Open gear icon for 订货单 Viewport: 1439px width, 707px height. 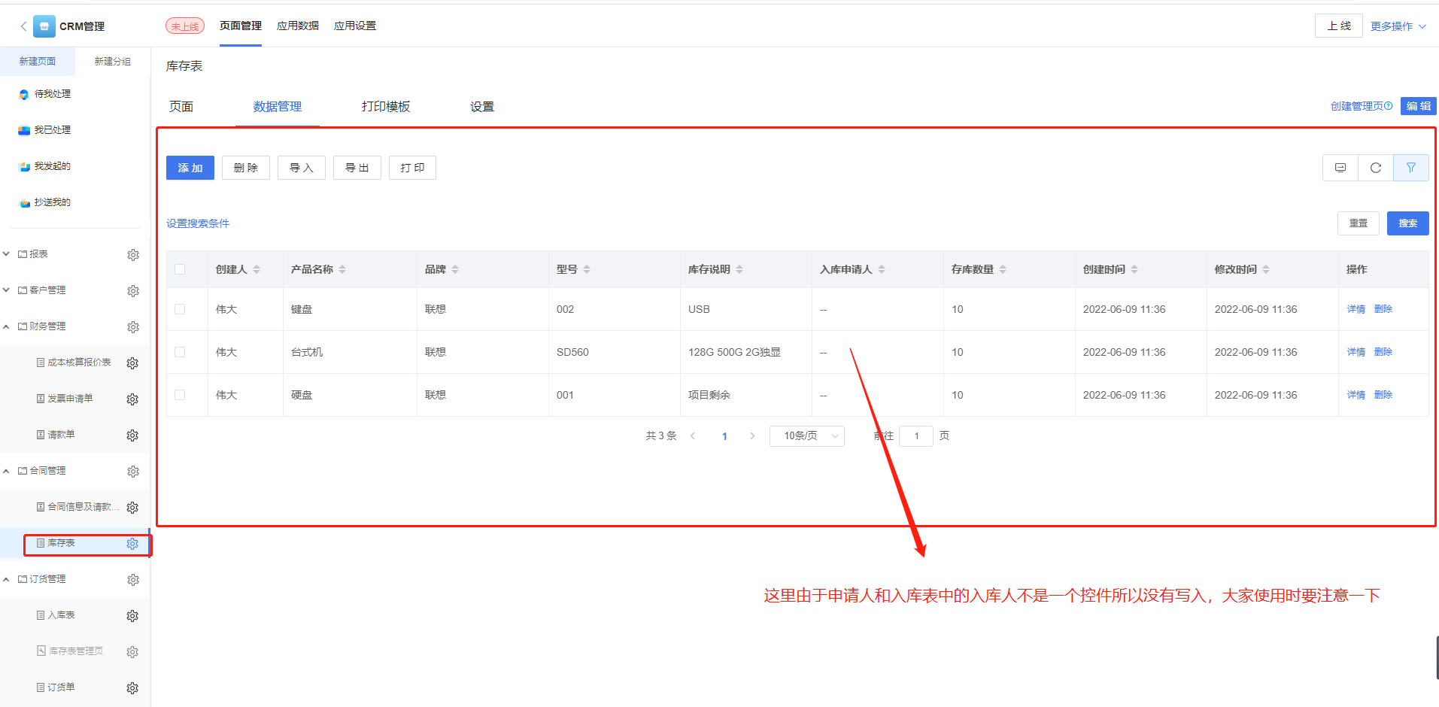coord(132,688)
